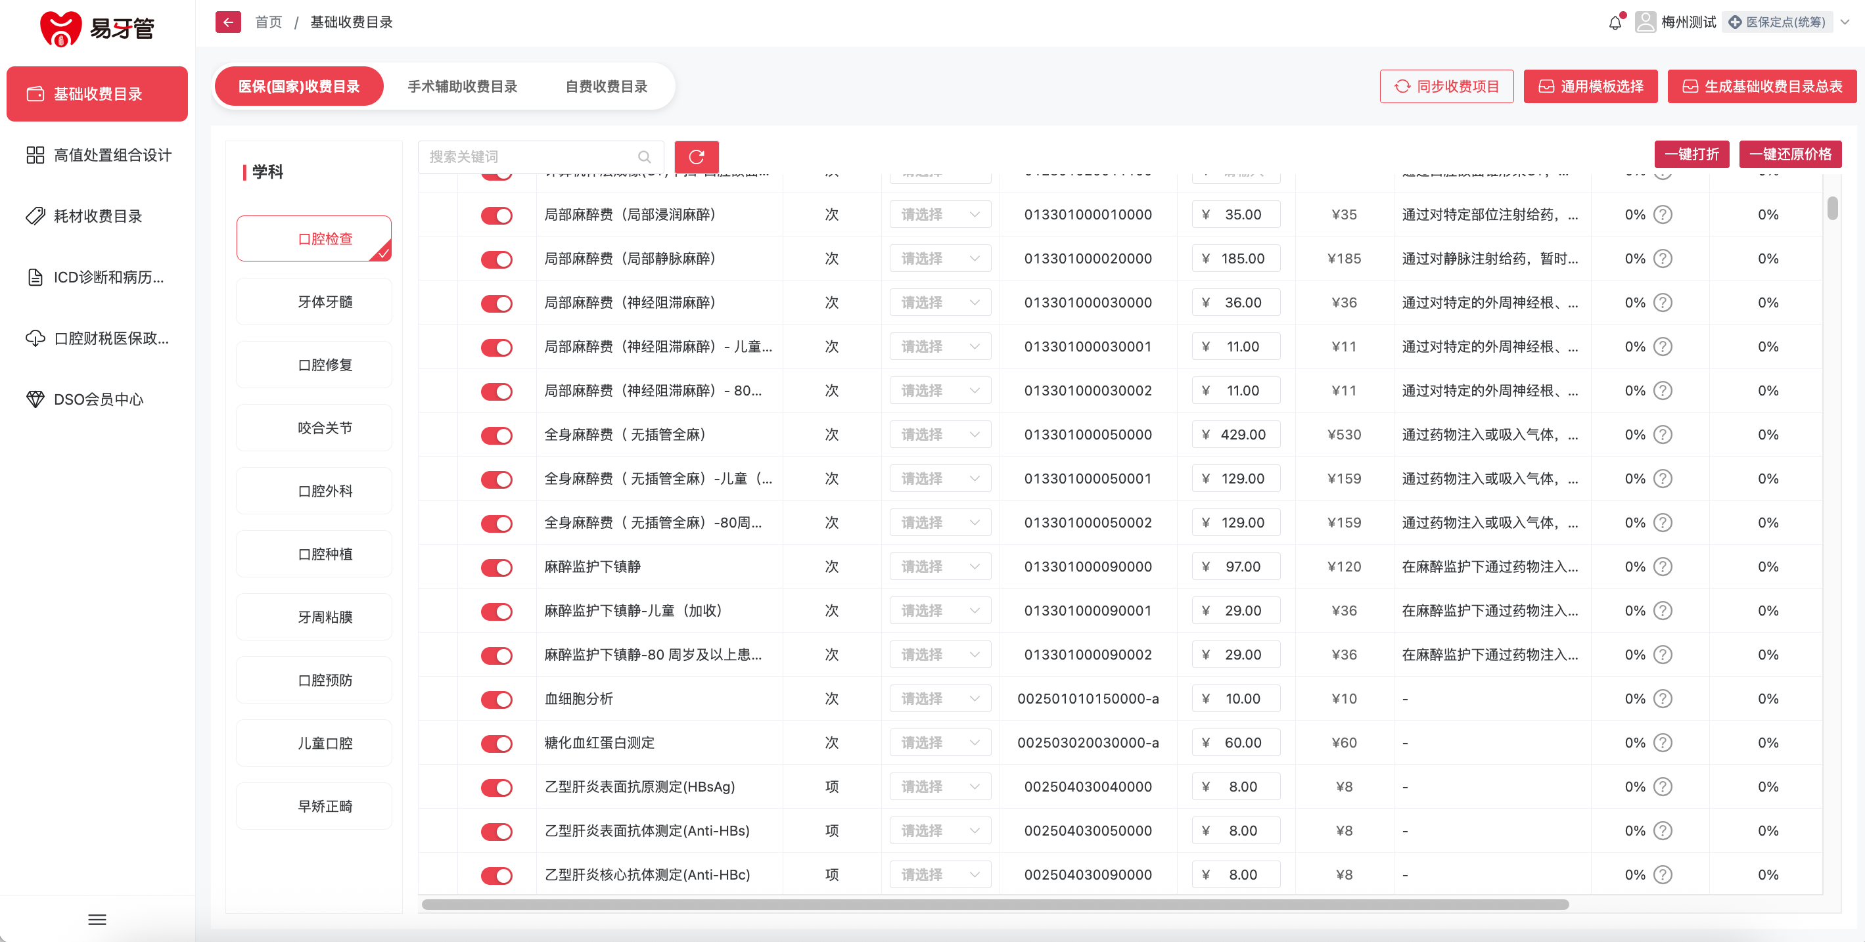The image size is (1865, 942).
Task: Click help icon in HBsAg row
Action: click(x=1663, y=786)
